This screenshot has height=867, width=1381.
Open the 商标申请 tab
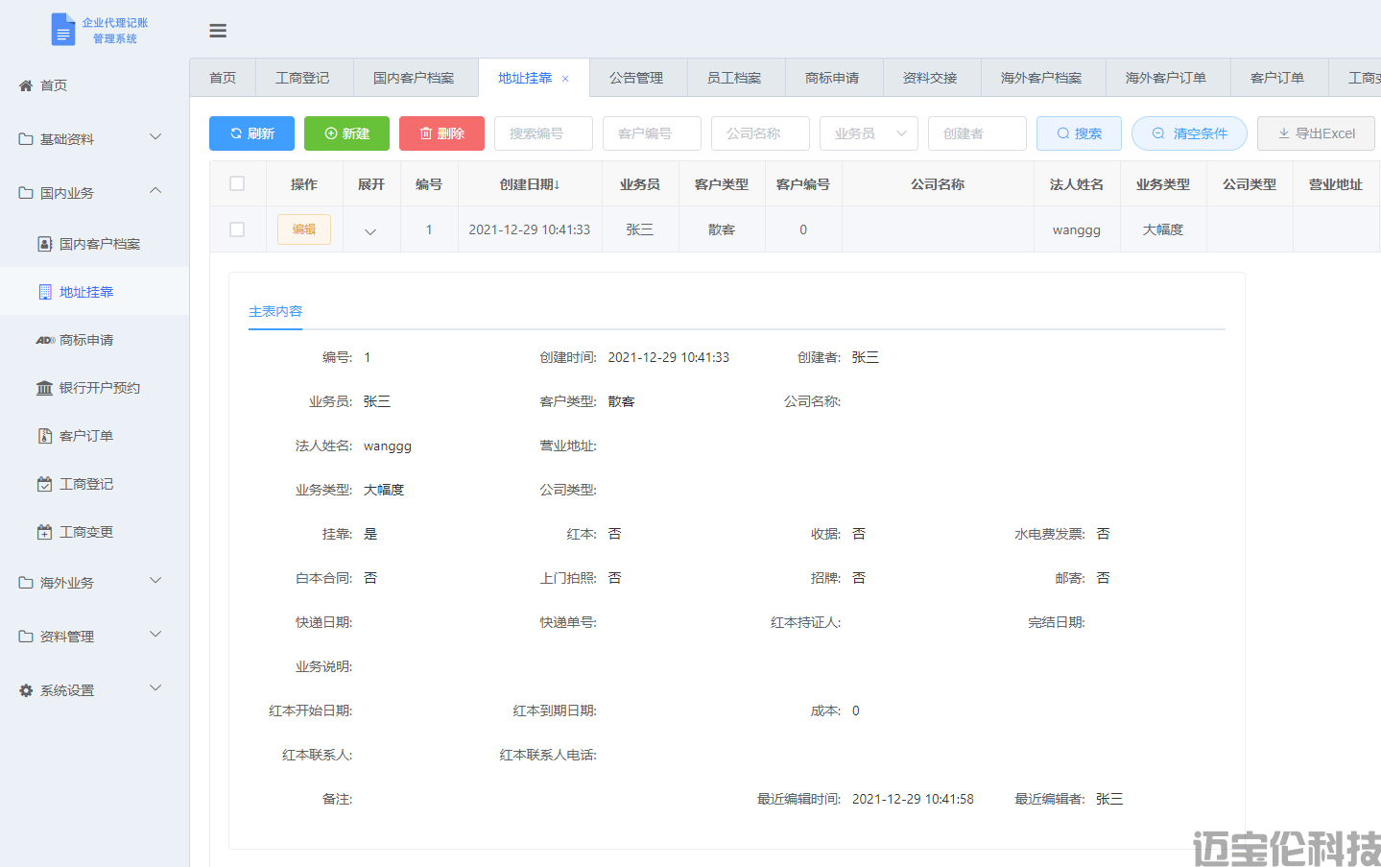[x=832, y=78]
